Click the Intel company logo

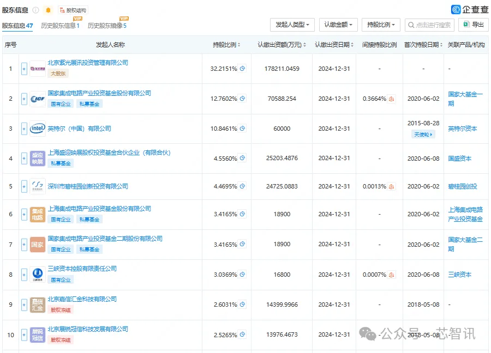click(x=38, y=129)
